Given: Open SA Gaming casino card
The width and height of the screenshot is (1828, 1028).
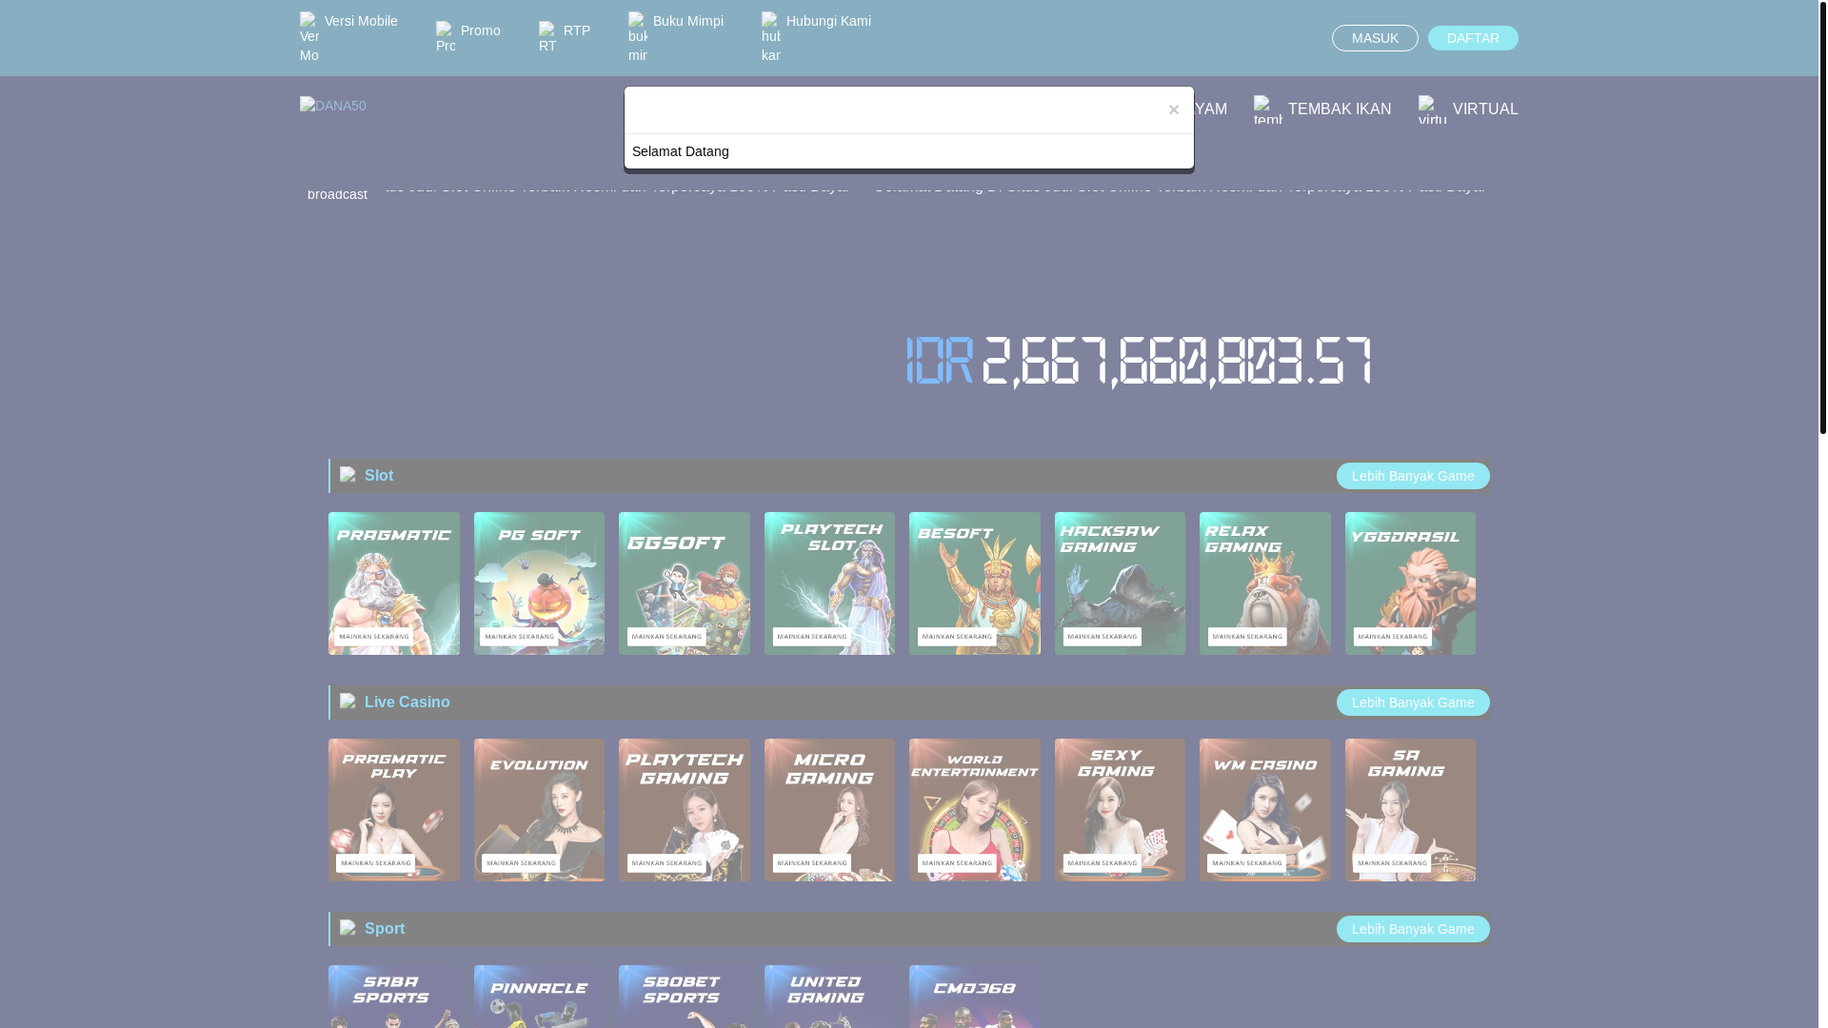Looking at the screenshot, I should pyautogui.click(x=1410, y=810).
